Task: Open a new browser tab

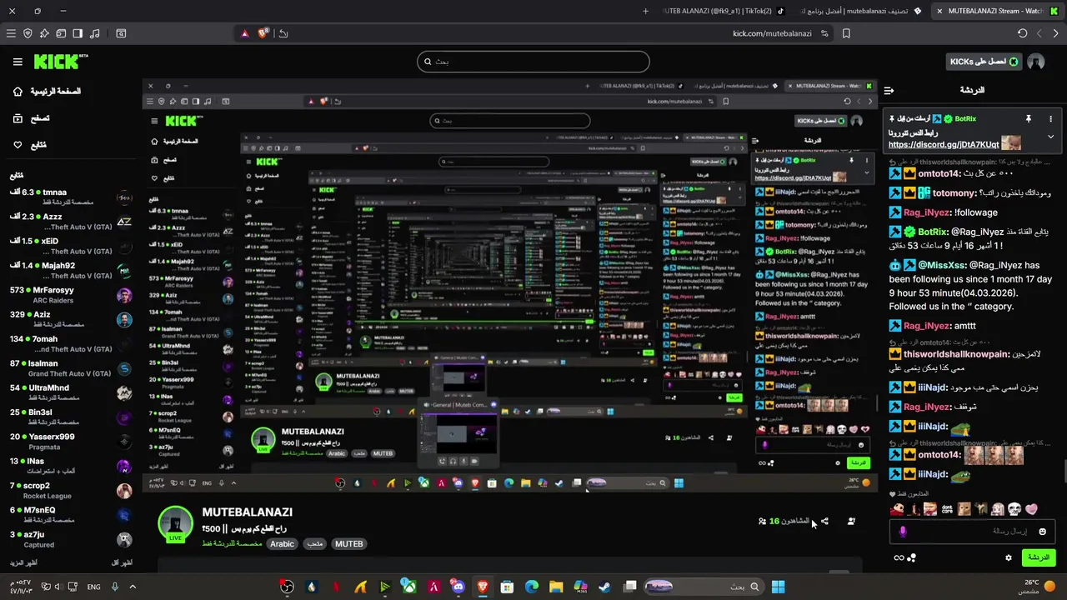Action: click(x=645, y=12)
